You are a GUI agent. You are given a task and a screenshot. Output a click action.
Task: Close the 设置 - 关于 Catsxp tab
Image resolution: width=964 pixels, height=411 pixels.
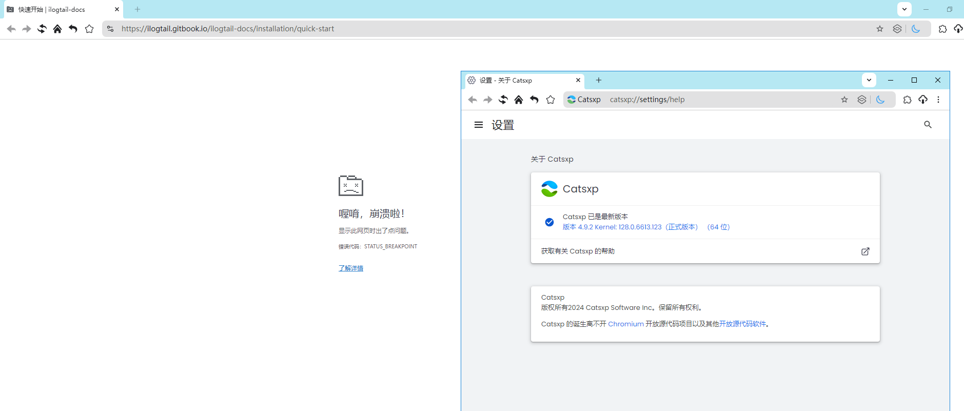point(578,80)
